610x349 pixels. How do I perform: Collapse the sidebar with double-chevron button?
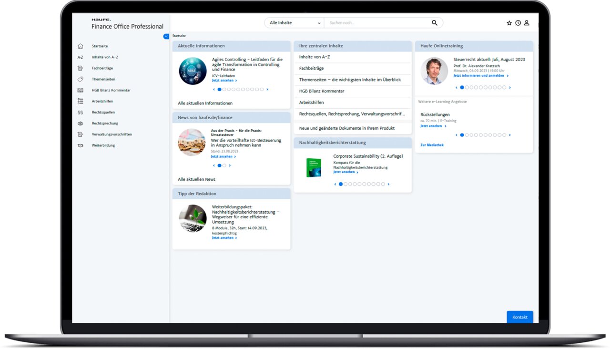(x=166, y=36)
